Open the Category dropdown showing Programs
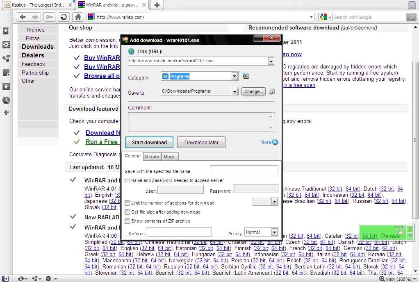 click(x=235, y=76)
